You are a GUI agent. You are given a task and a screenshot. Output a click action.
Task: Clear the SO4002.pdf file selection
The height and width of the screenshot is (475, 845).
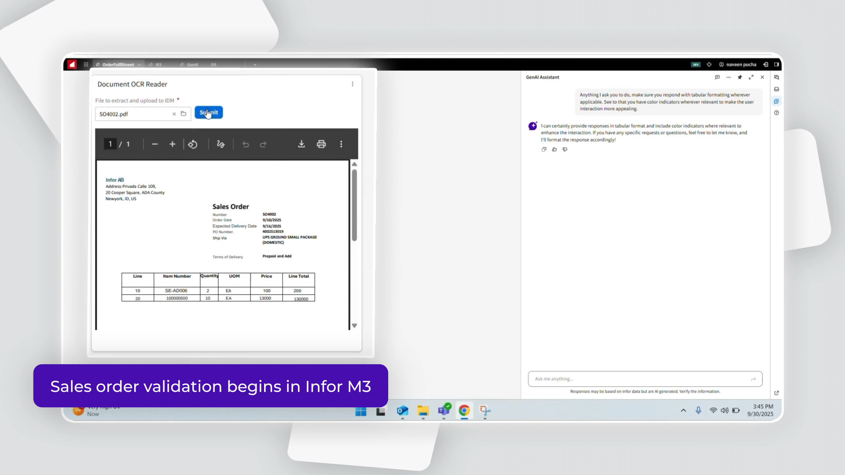[174, 114]
